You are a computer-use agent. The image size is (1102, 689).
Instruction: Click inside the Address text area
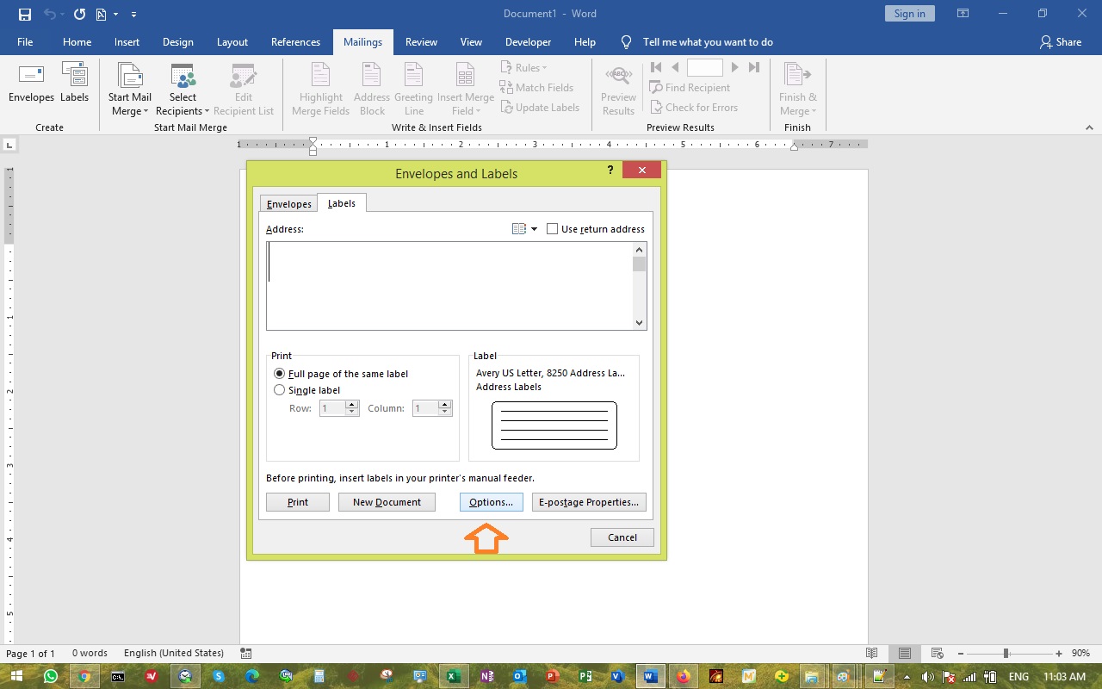[x=449, y=285]
